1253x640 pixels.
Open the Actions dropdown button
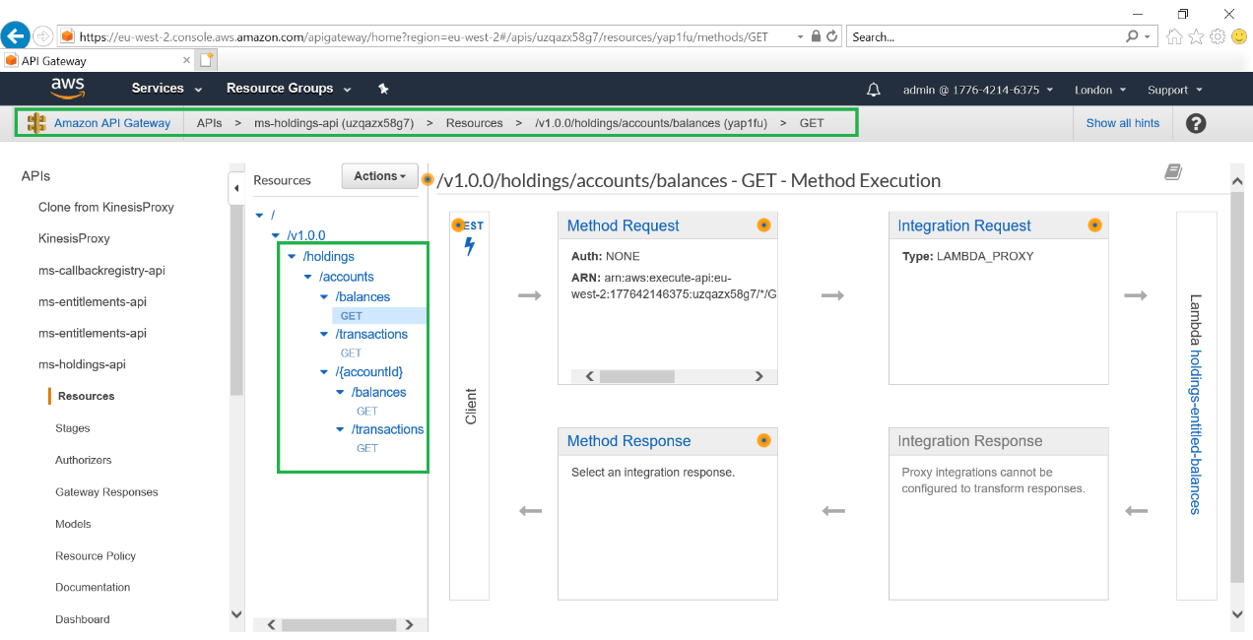379,176
